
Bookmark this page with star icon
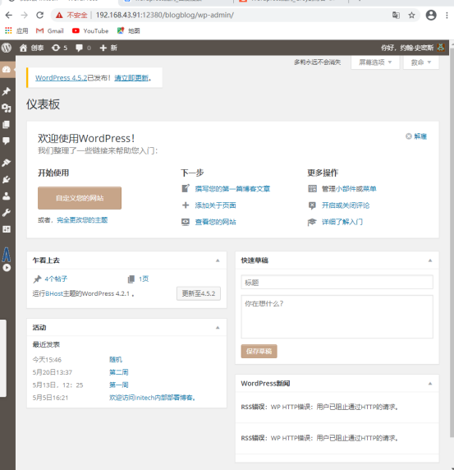click(412, 15)
